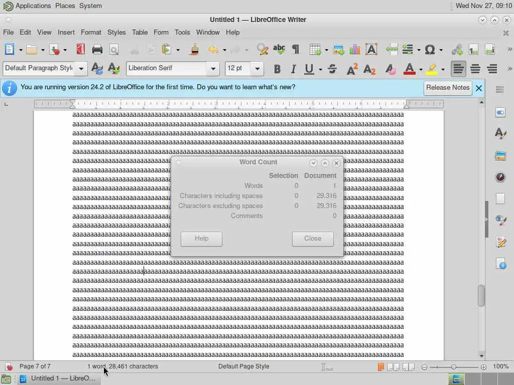This screenshot has height=385, width=514.
Task: Open the Table menu
Action: 140,33
